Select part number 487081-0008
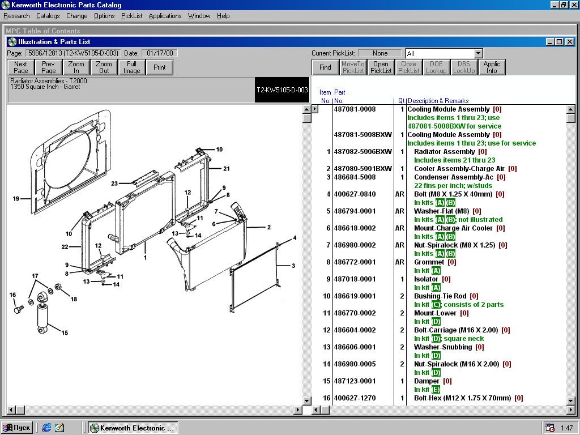Screen dimensions: 580x435 coord(355,109)
